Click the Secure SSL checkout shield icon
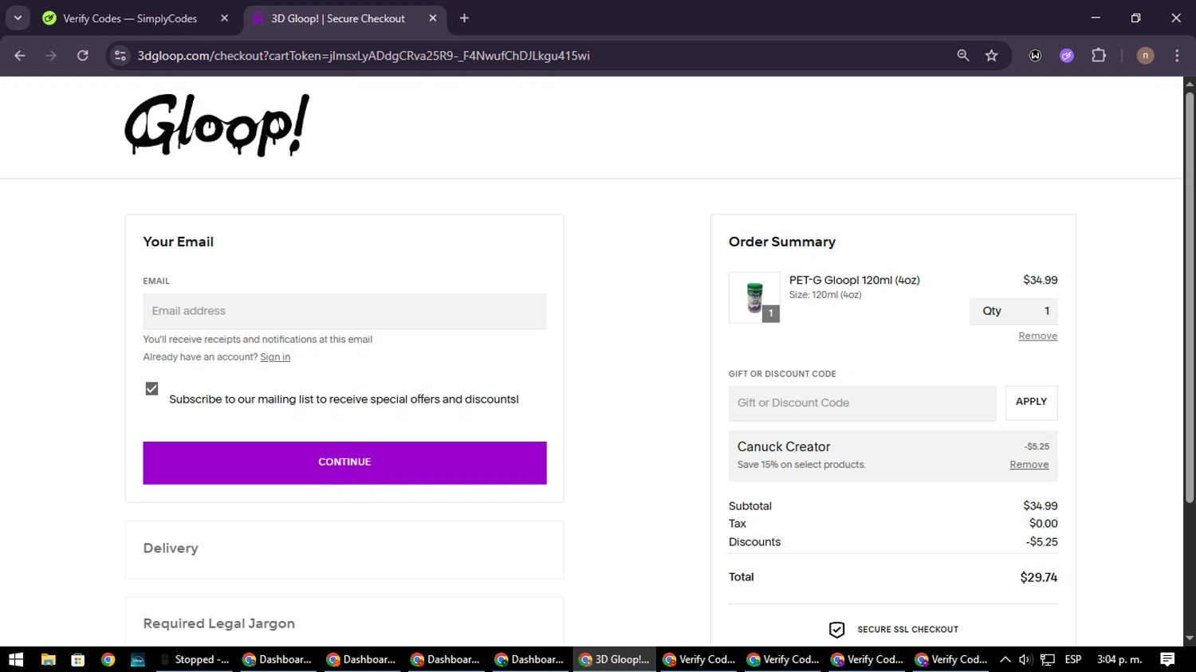The height and width of the screenshot is (672, 1196). (836, 630)
